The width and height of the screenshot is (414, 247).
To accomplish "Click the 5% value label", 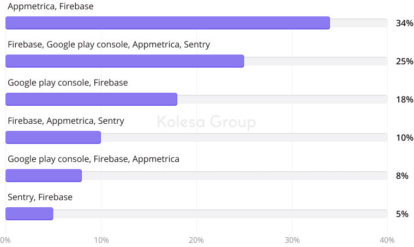I will click(x=402, y=214).
